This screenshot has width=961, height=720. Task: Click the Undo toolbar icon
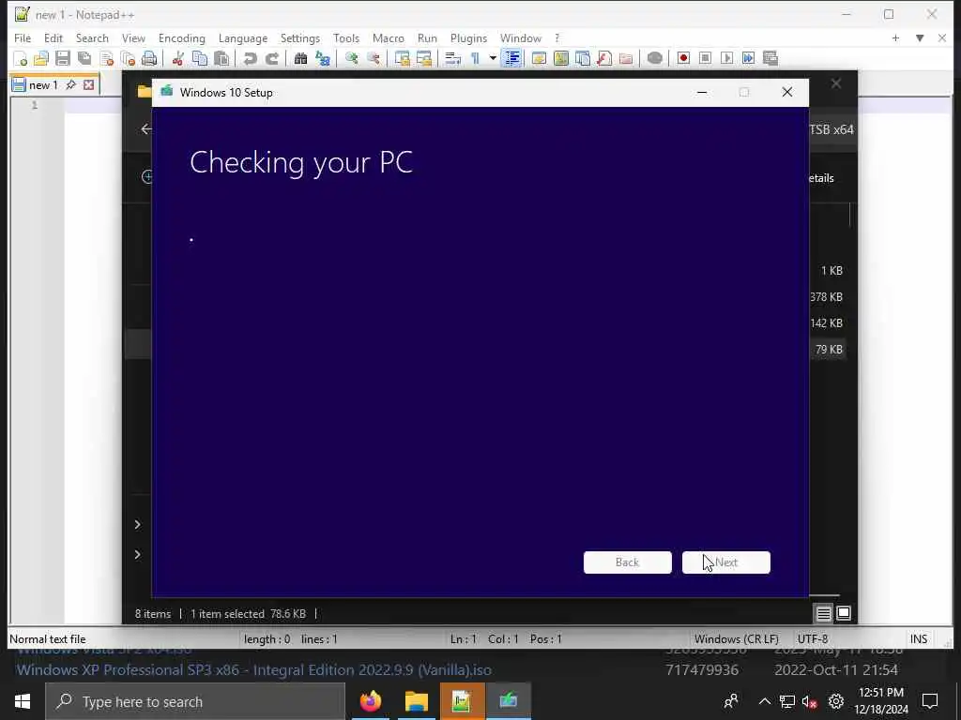(250, 59)
